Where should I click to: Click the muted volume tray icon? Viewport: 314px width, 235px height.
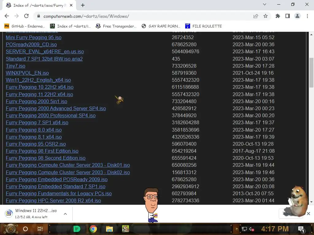pos(252,229)
